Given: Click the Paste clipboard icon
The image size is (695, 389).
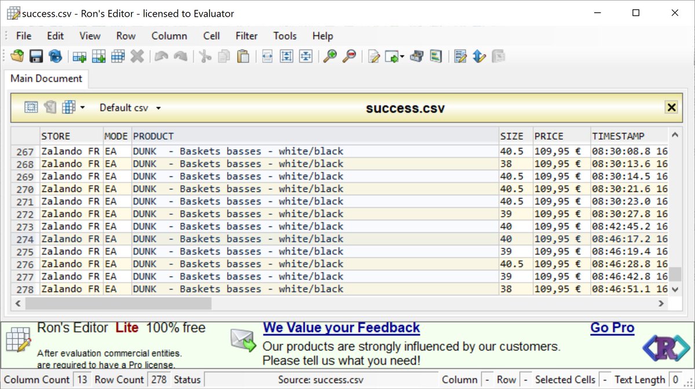Looking at the screenshot, I should [x=243, y=56].
